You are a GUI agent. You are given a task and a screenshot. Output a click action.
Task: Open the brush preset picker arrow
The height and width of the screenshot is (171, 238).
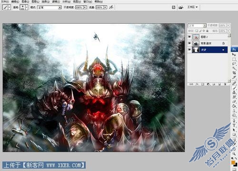tap(27, 7)
